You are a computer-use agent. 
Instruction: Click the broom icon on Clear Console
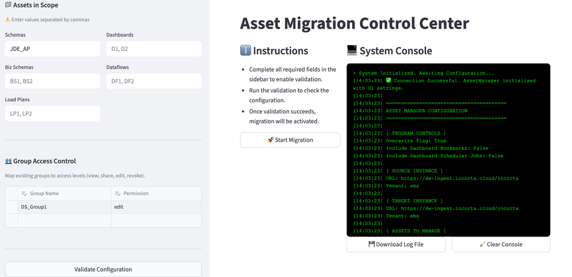(483, 244)
